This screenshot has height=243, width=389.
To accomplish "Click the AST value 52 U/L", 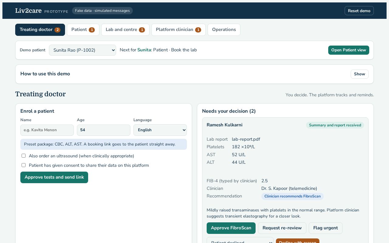I will [239, 155].
